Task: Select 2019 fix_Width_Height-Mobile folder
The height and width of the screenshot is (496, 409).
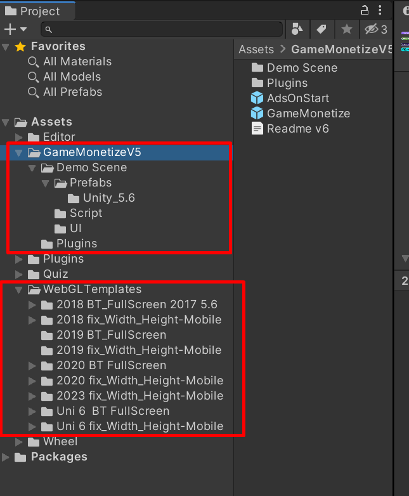Action: click(131, 350)
